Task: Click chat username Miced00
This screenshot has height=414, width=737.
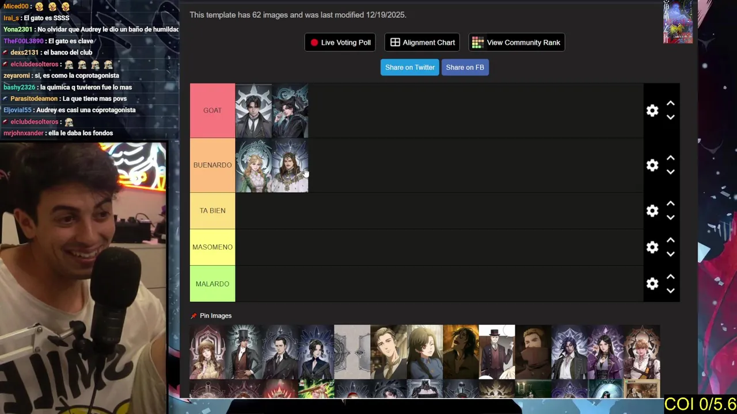Action: pos(16,6)
